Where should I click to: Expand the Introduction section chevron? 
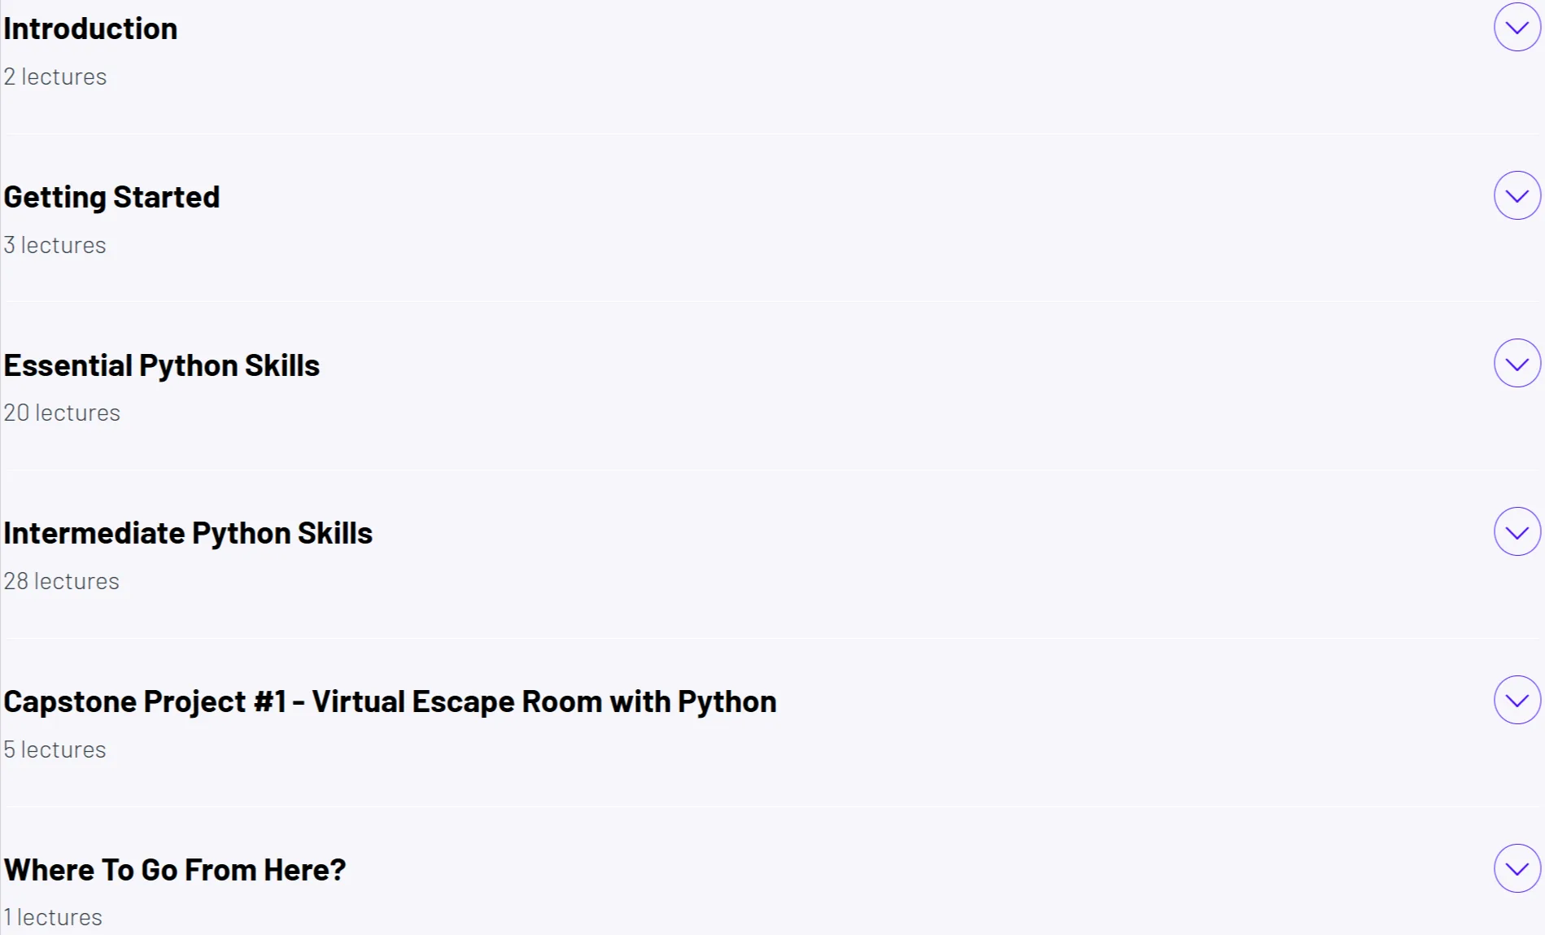(x=1517, y=28)
